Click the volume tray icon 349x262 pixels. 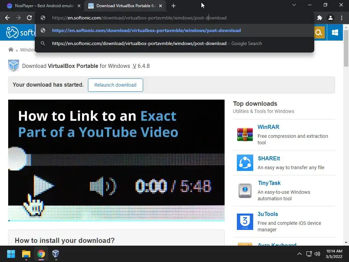tap(317, 254)
